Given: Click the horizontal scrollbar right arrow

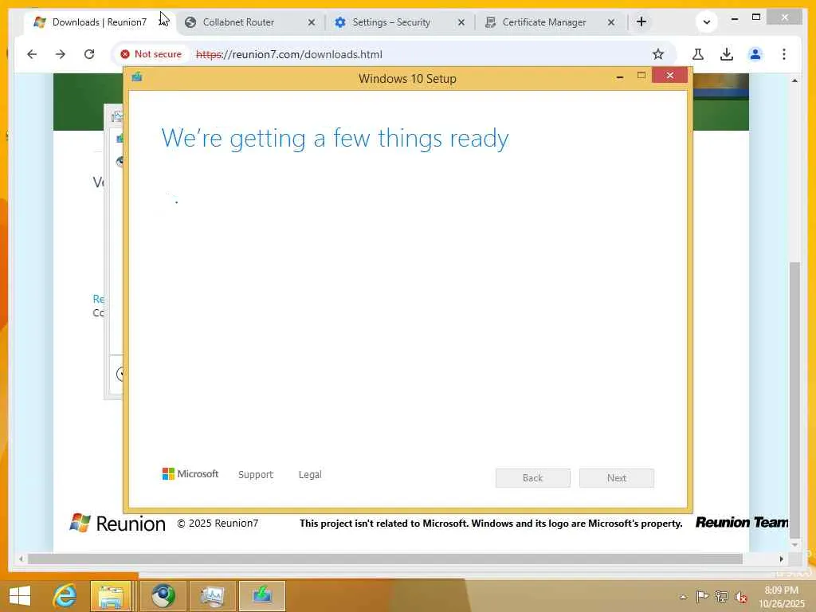Looking at the screenshot, I should click(782, 559).
